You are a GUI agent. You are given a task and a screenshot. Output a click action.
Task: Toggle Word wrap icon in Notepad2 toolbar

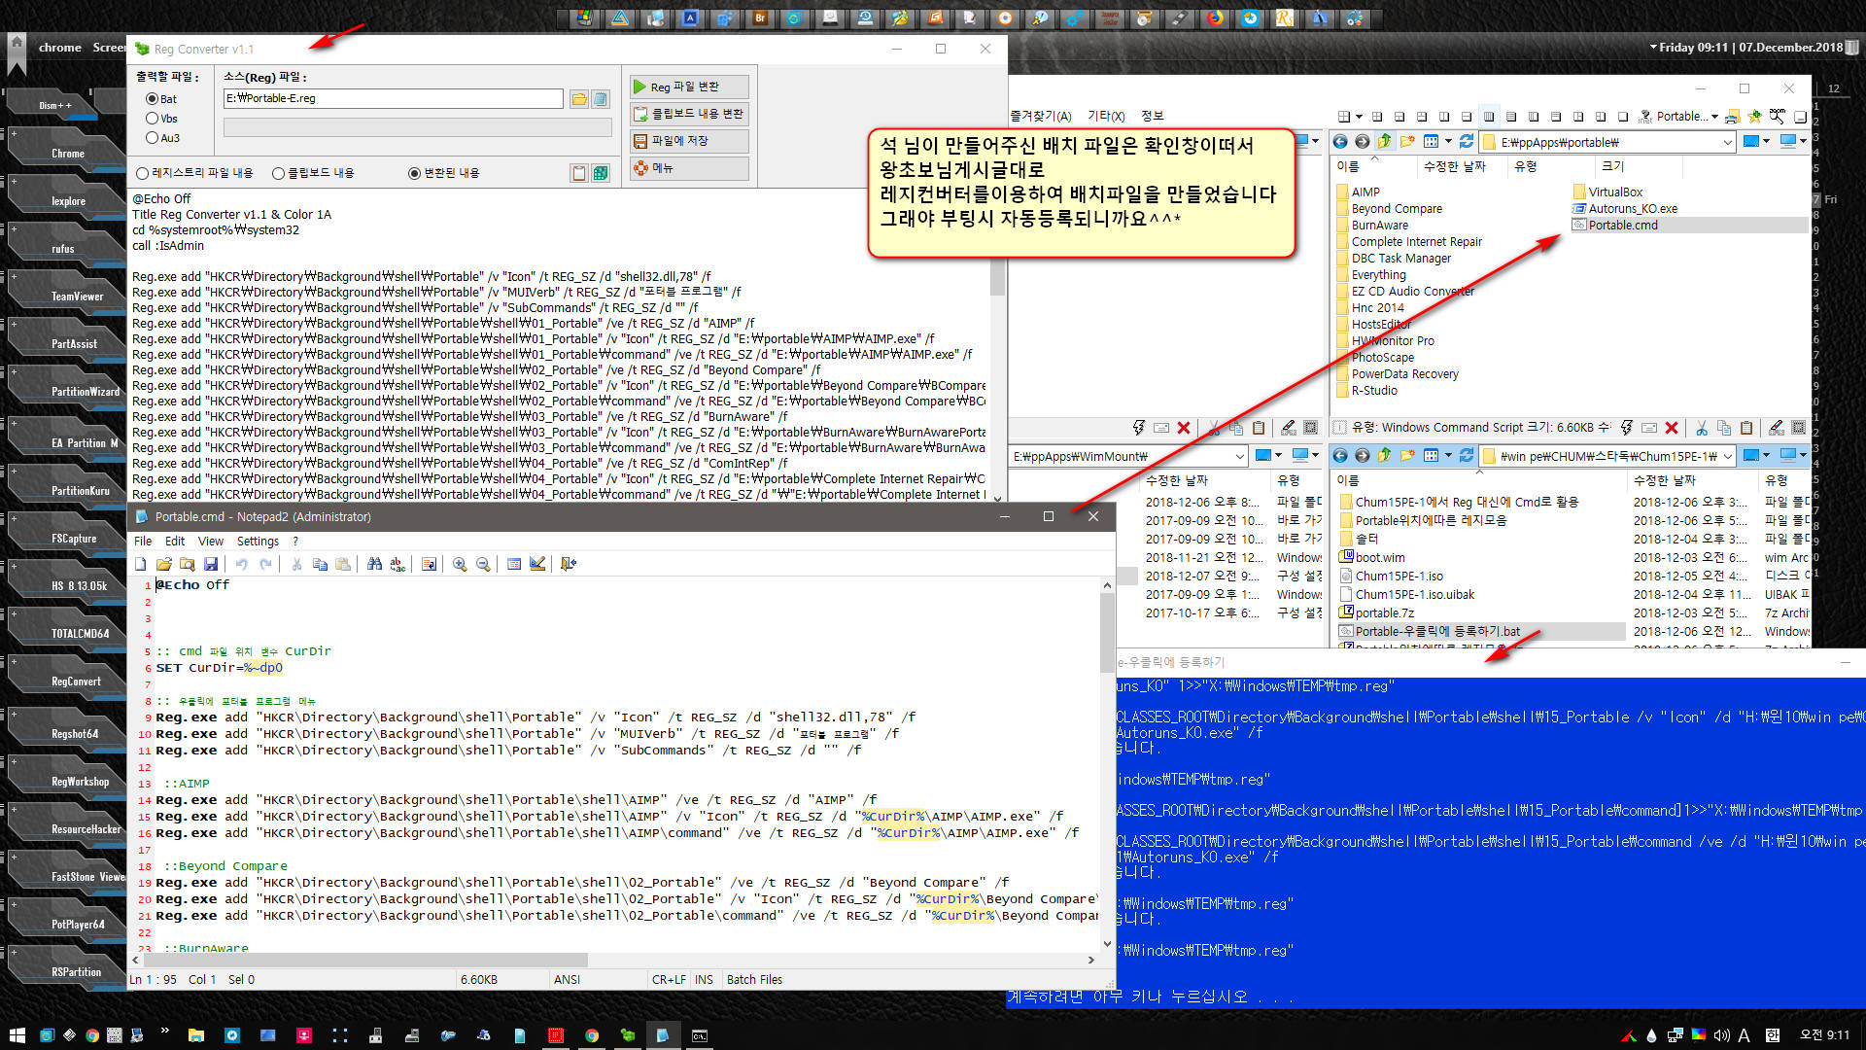tap(429, 564)
